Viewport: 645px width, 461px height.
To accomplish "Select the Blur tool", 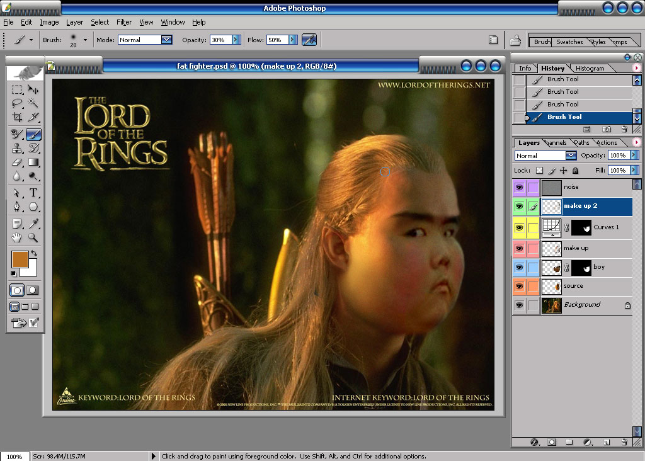I will point(17,176).
